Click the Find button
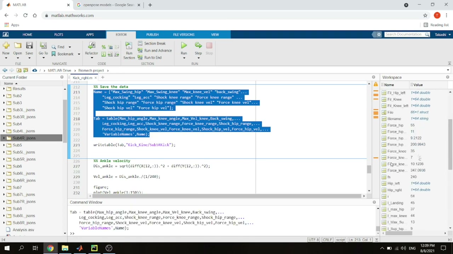This screenshot has width=453, height=254. (x=58, y=47)
